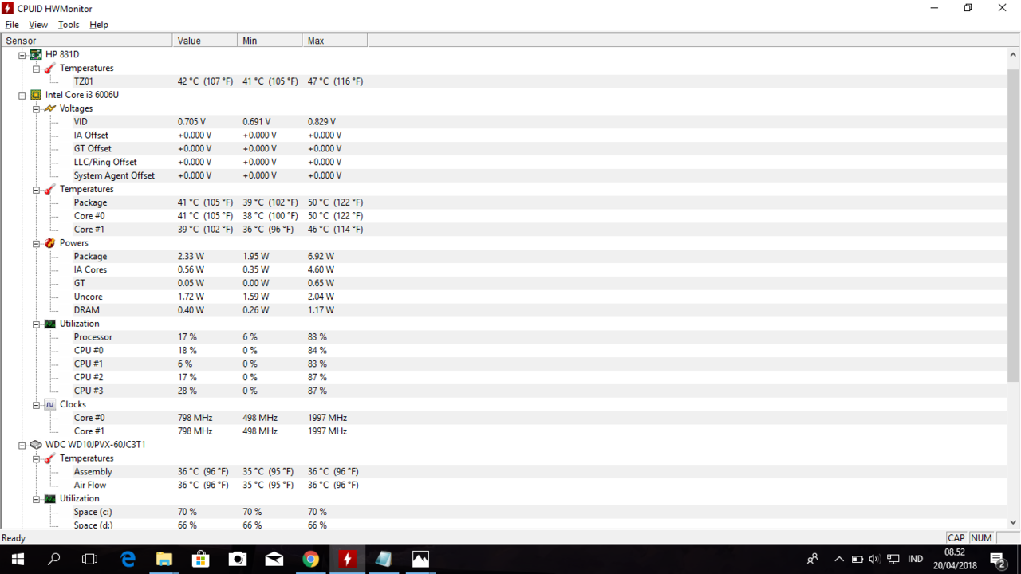Click the Sensor column header
The height and width of the screenshot is (574, 1021).
86,41
